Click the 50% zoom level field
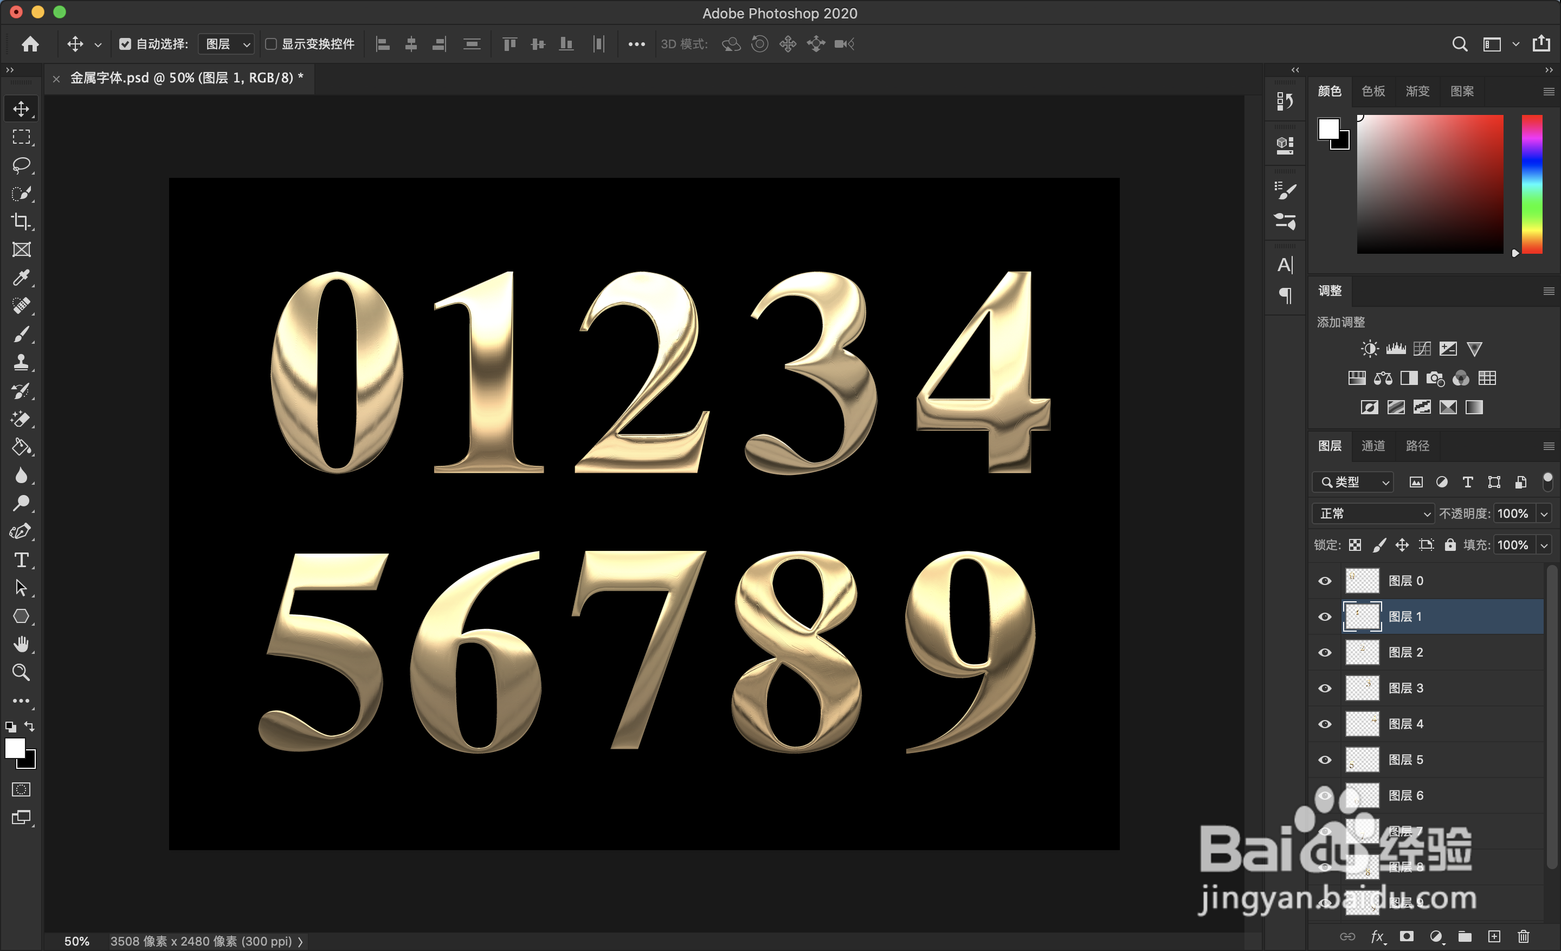The height and width of the screenshot is (951, 1561). [x=76, y=941]
